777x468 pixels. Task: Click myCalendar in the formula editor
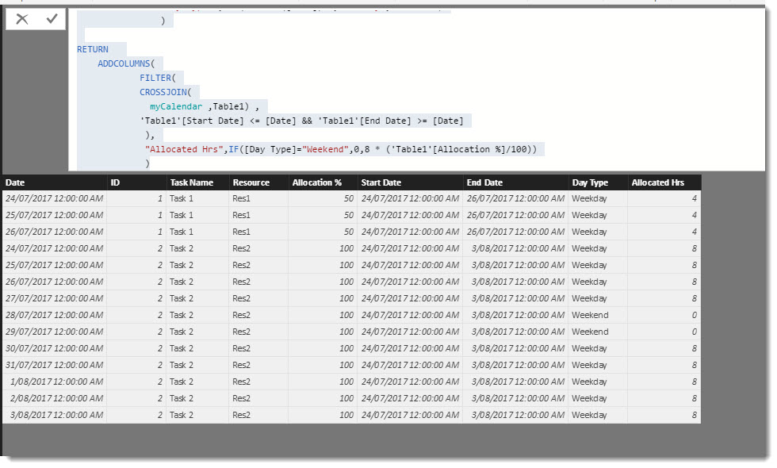pyautogui.click(x=176, y=106)
